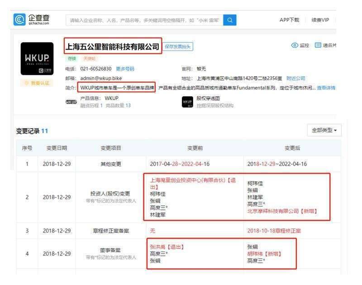Click the 变更项目 column header
This screenshot has width=362, height=285.
pos(111,148)
